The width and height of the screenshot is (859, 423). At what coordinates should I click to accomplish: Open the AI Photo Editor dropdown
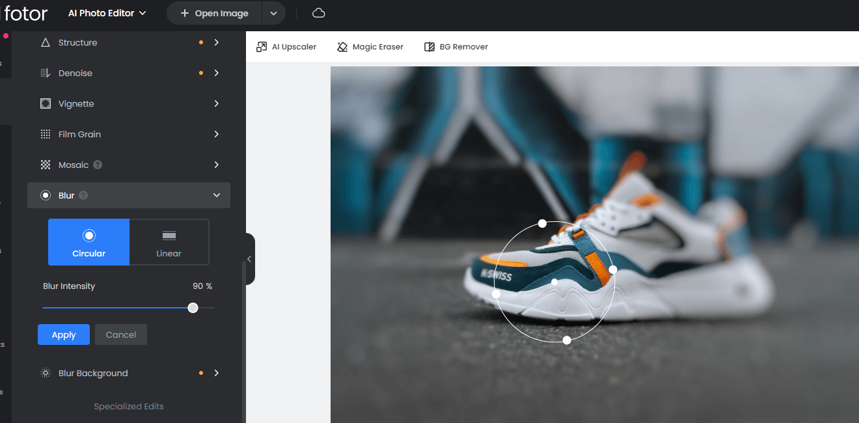[107, 13]
